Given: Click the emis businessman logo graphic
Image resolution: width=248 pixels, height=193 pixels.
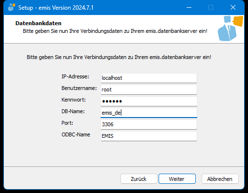Looking at the screenshot, I should [230, 29].
